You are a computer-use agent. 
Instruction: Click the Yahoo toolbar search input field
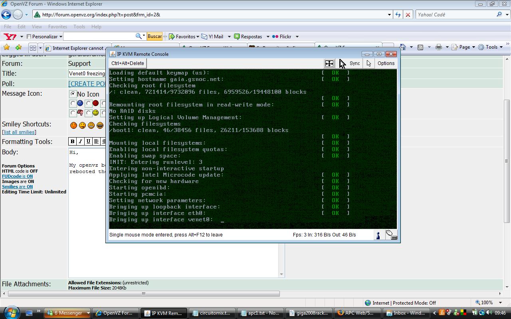coord(99,36)
